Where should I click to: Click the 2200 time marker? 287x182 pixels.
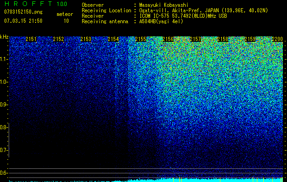coord(277,39)
